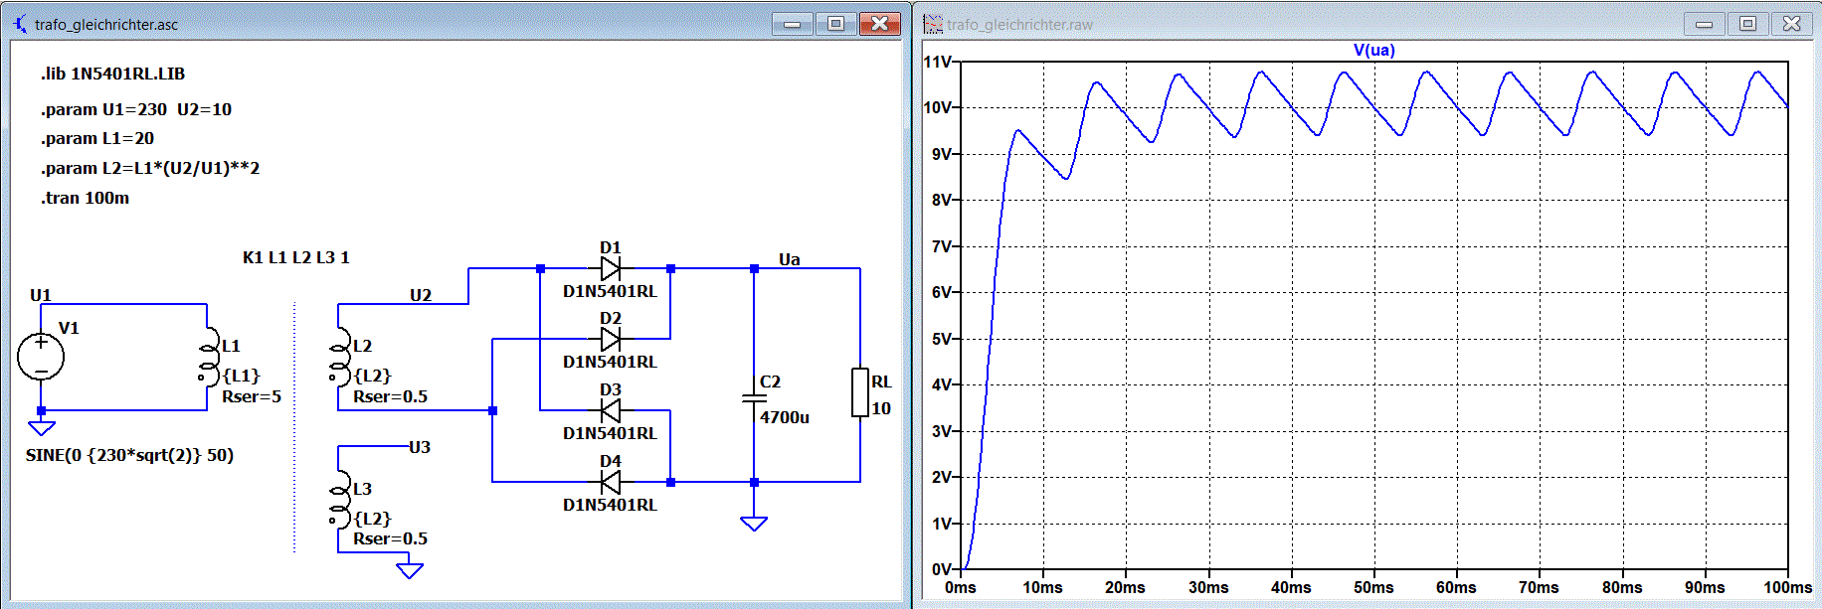Screen dimensions: 1822x609
Task: Click the U3 net label
Action: (x=420, y=447)
